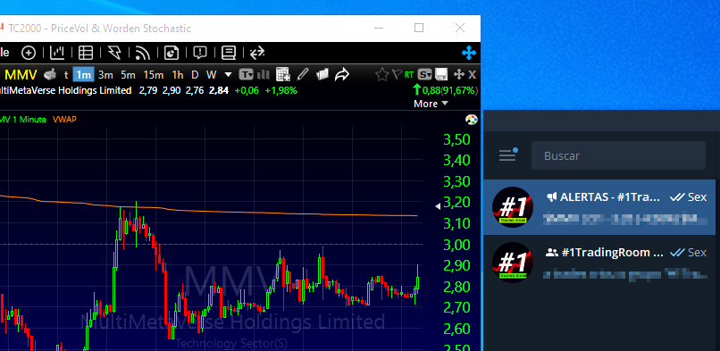Switch to 15m time frame
The width and height of the screenshot is (720, 351).
[153, 75]
